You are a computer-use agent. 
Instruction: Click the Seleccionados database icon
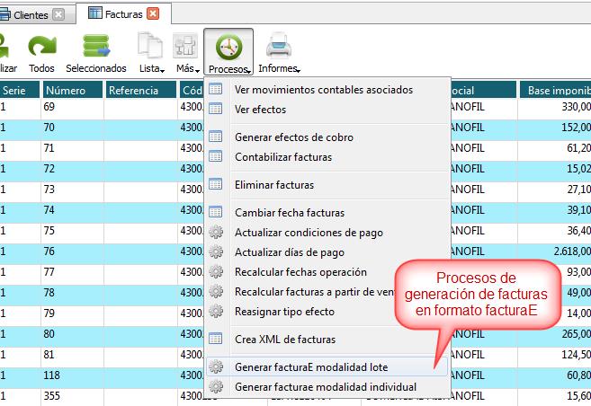click(x=95, y=47)
